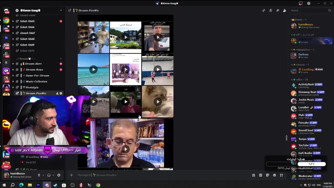
Task: Expand ticket-0668 thread arrow
Action: coord(13,39)
